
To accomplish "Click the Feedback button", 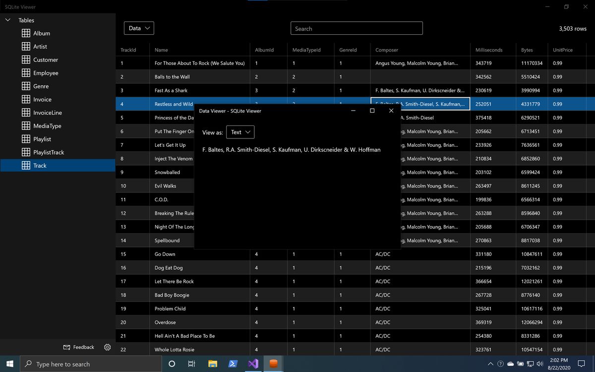I will (x=78, y=347).
